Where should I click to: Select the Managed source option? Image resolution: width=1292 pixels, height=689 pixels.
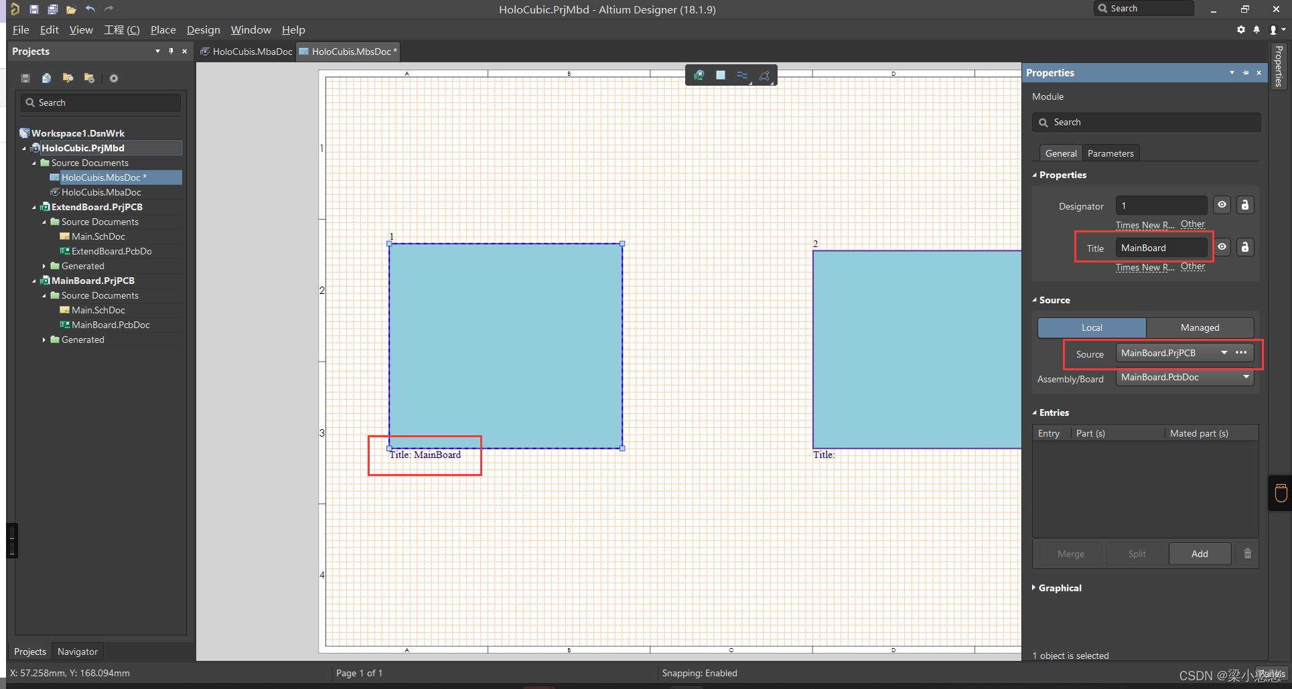click(1199, 327)
